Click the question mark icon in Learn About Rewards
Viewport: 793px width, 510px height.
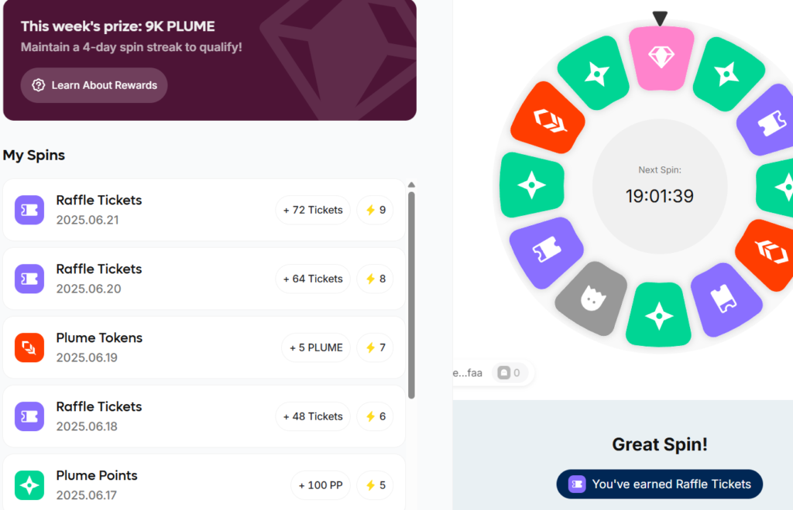[x=39, y=85]
